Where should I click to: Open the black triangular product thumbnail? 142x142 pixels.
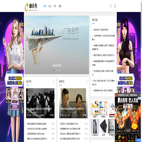103,126
